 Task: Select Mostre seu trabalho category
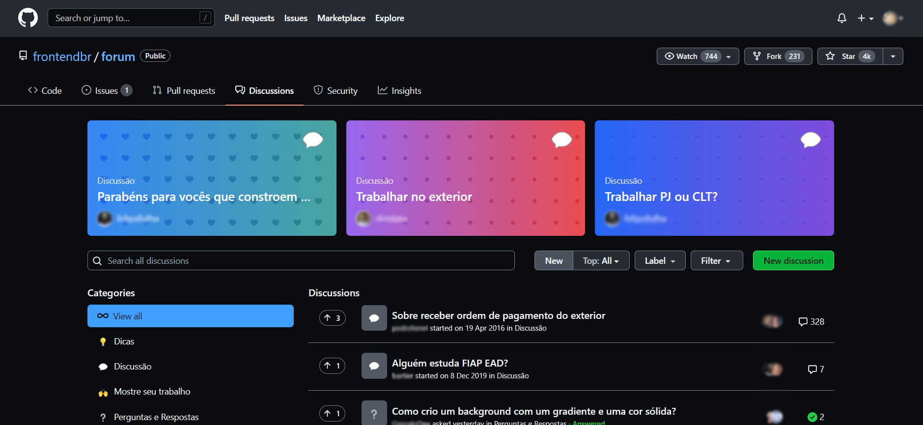[x=191, y=392]
